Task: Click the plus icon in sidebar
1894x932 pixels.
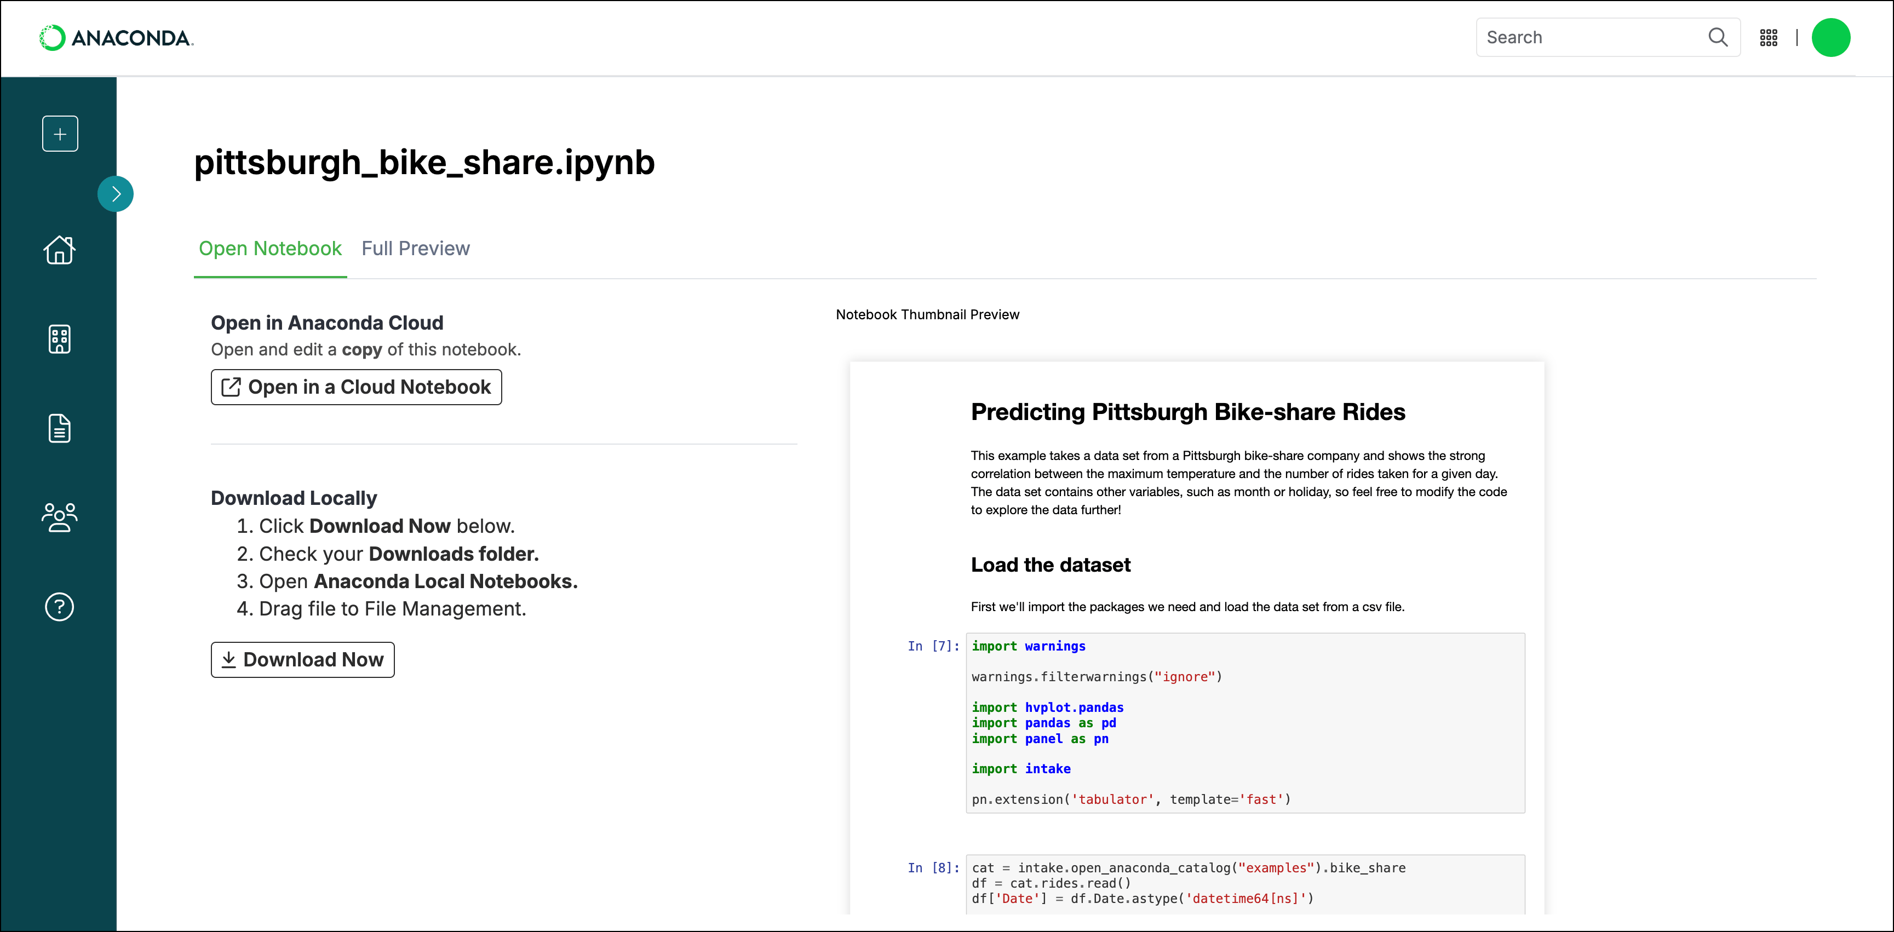Action: (60, 134)
